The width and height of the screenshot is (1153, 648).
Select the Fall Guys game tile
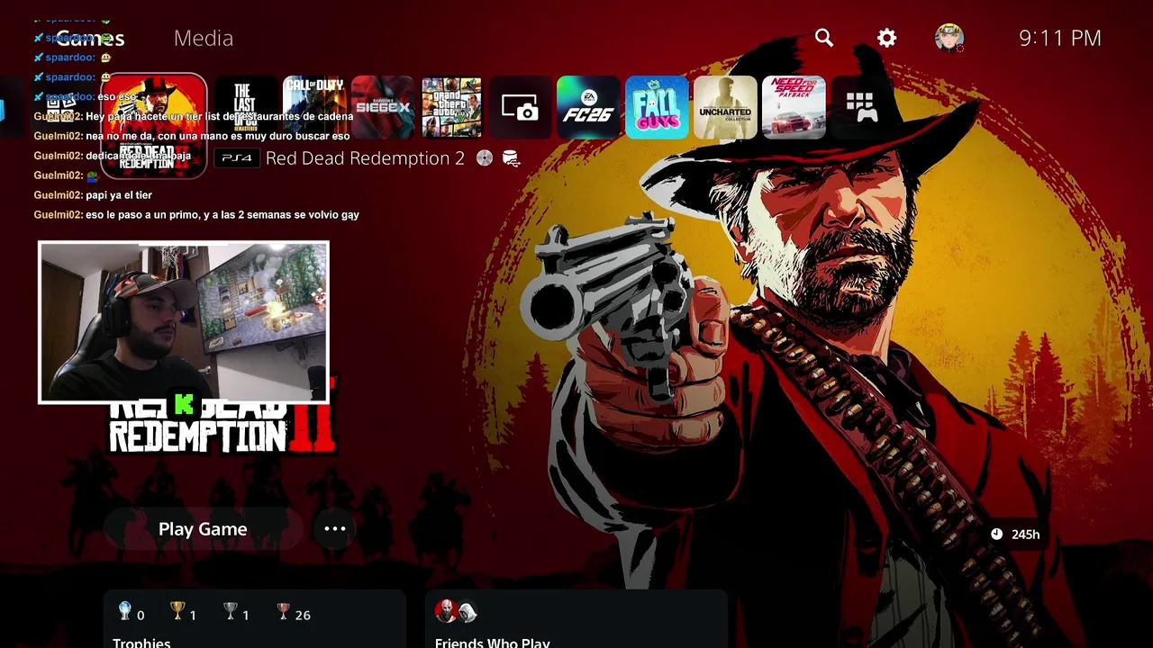coord(657,107)
